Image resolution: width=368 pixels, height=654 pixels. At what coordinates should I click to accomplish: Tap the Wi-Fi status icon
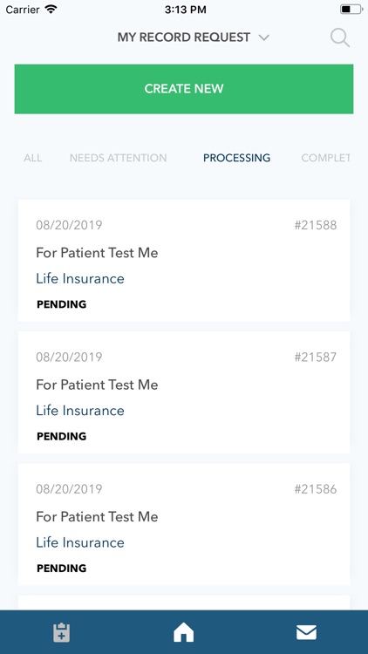[x=51, y=10]
